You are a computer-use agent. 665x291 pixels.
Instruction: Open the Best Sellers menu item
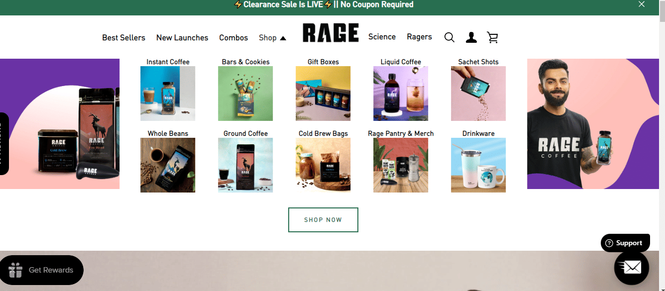point(123,38)
